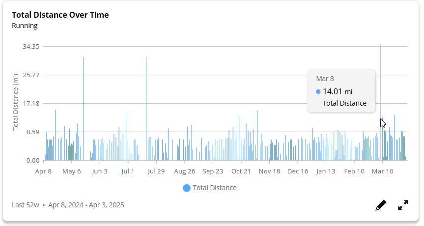
Task: Click the Mar 10 axis label
Action: point(382,171)
